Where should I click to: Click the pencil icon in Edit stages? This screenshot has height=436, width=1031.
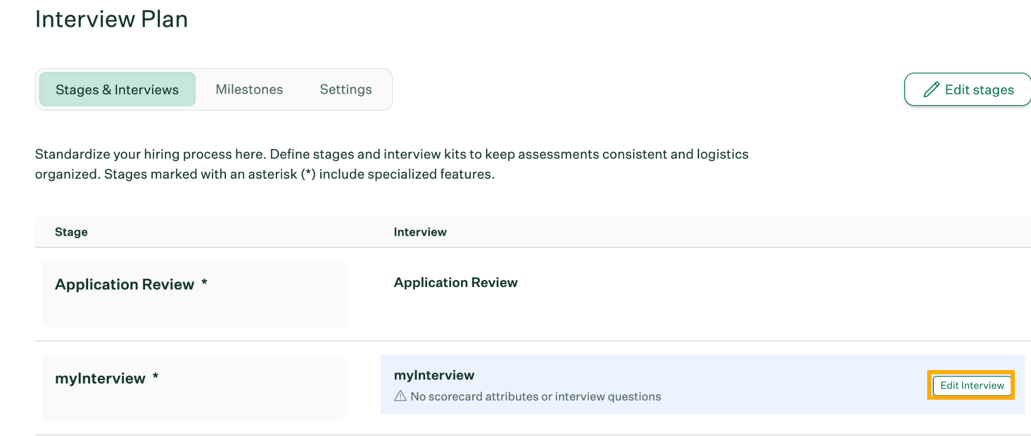(x=931, y=90)
